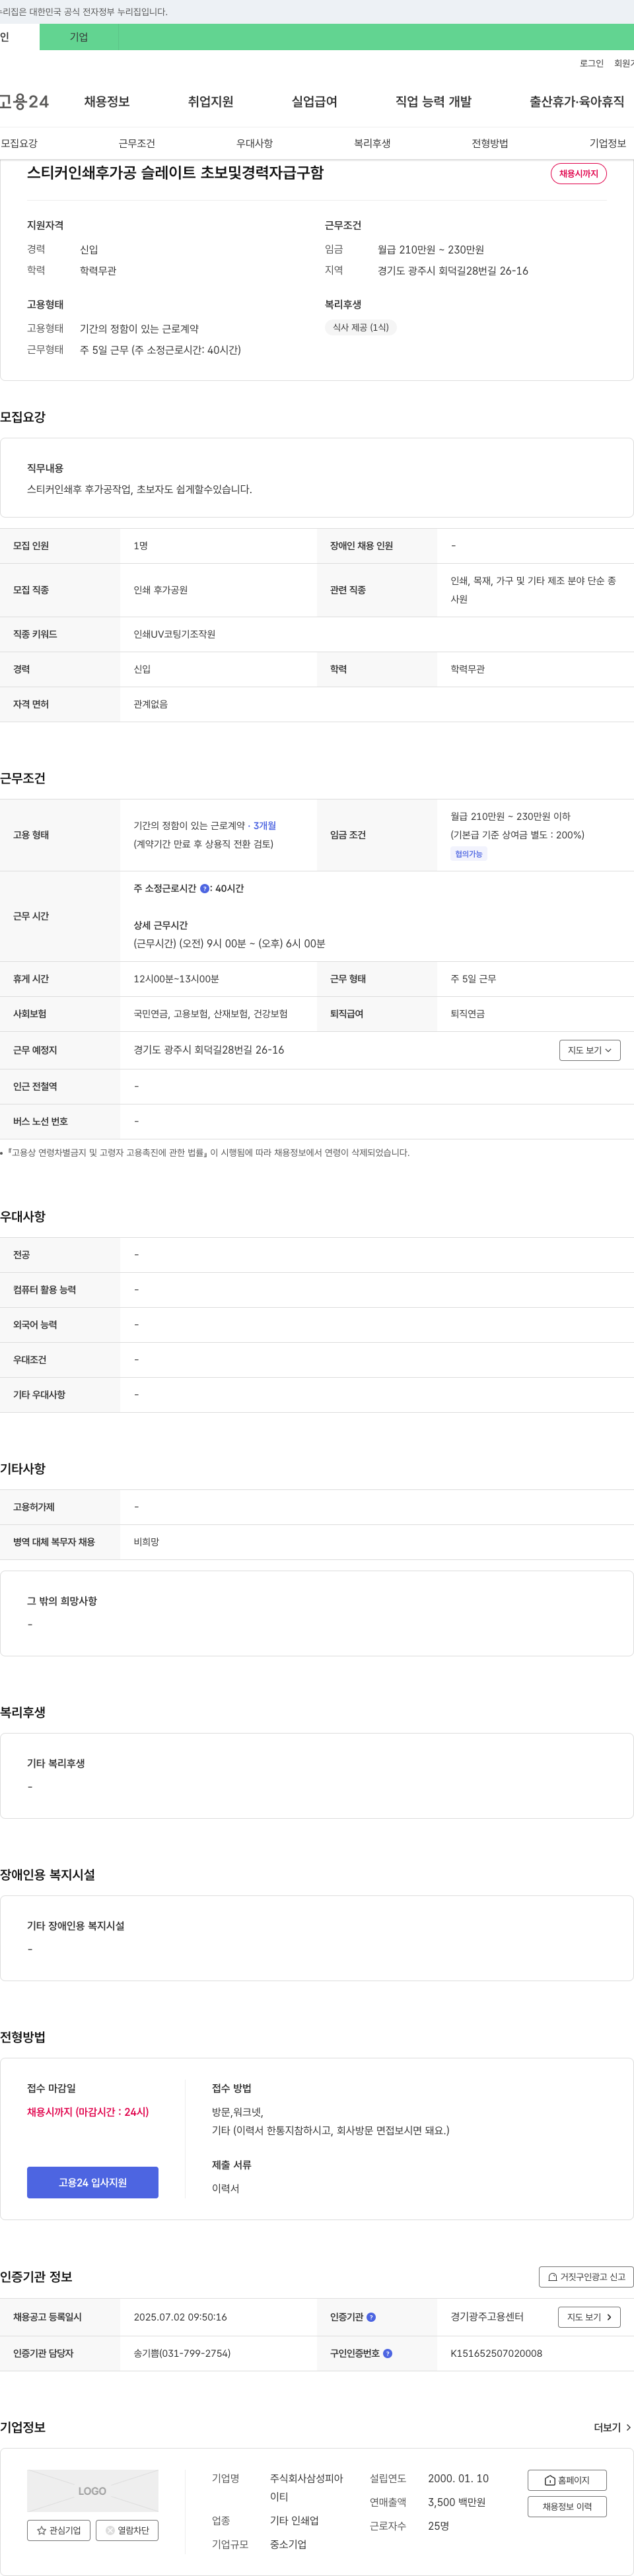Click the company name 주식회사삼성피아이티
The height and width of the screenshot is (2576, 634).
307,2487
